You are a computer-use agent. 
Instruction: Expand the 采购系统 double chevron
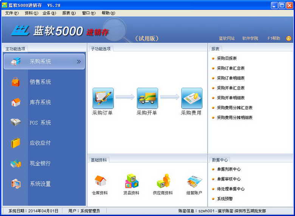(x=79, y=62)
